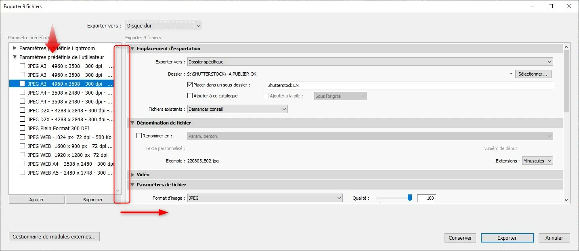
Task: Enable Ajouter à ce catalogue checkbox
Action: (x=190, y=96)
